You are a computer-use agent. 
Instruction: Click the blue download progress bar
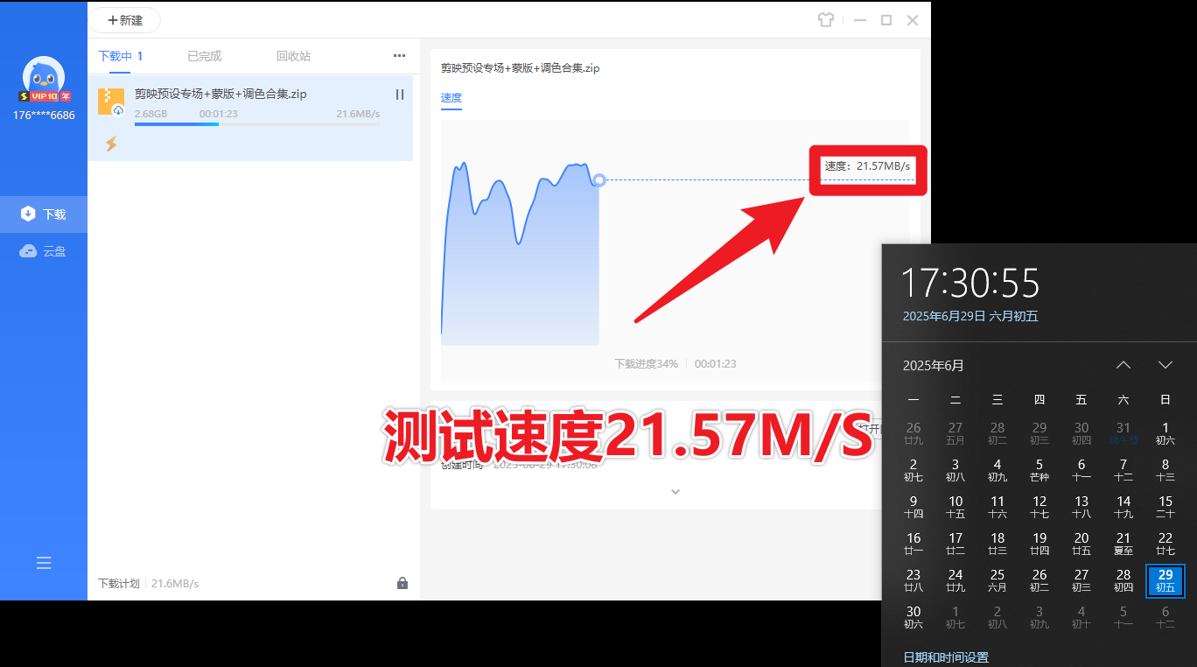coord(175,123)
